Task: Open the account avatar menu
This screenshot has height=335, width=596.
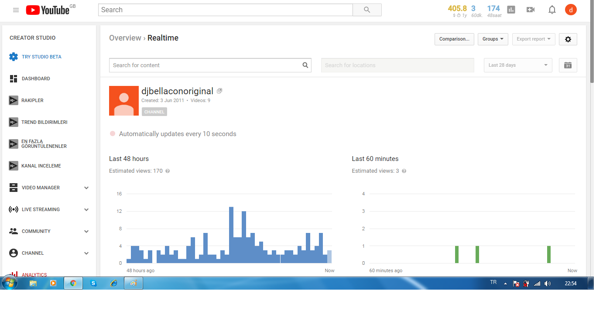Action: [x=571, y=10]
